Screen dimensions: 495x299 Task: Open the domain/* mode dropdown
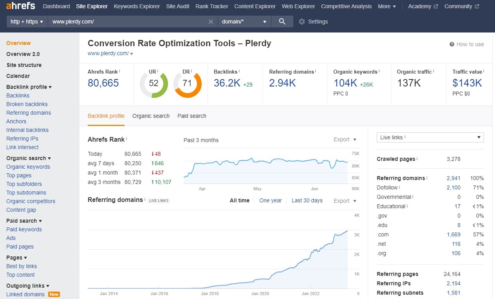pyautogui.click(x=244, y=22)
